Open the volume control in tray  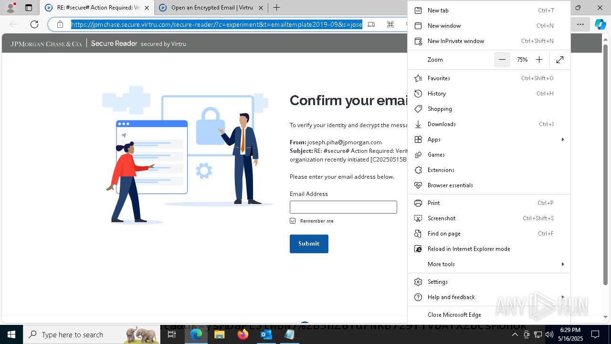(549, 334)
